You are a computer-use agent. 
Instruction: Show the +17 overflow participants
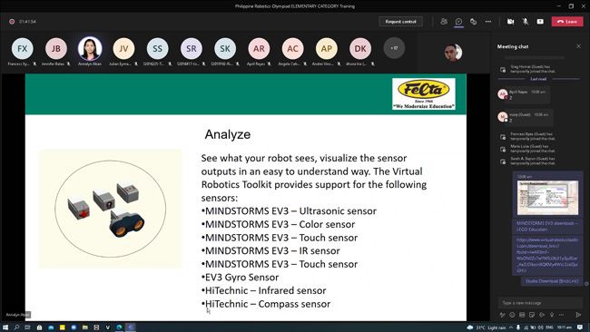[x=394, y=48]
